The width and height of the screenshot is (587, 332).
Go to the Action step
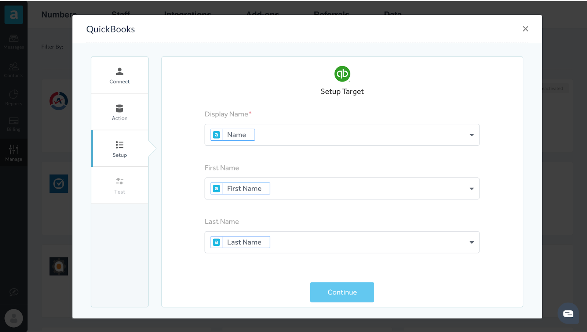tap(120, 112)
